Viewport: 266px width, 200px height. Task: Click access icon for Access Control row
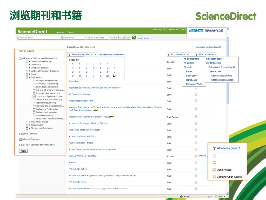click(x=196, y=149)
